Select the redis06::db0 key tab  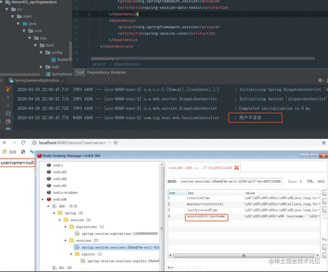click(200, 168)
